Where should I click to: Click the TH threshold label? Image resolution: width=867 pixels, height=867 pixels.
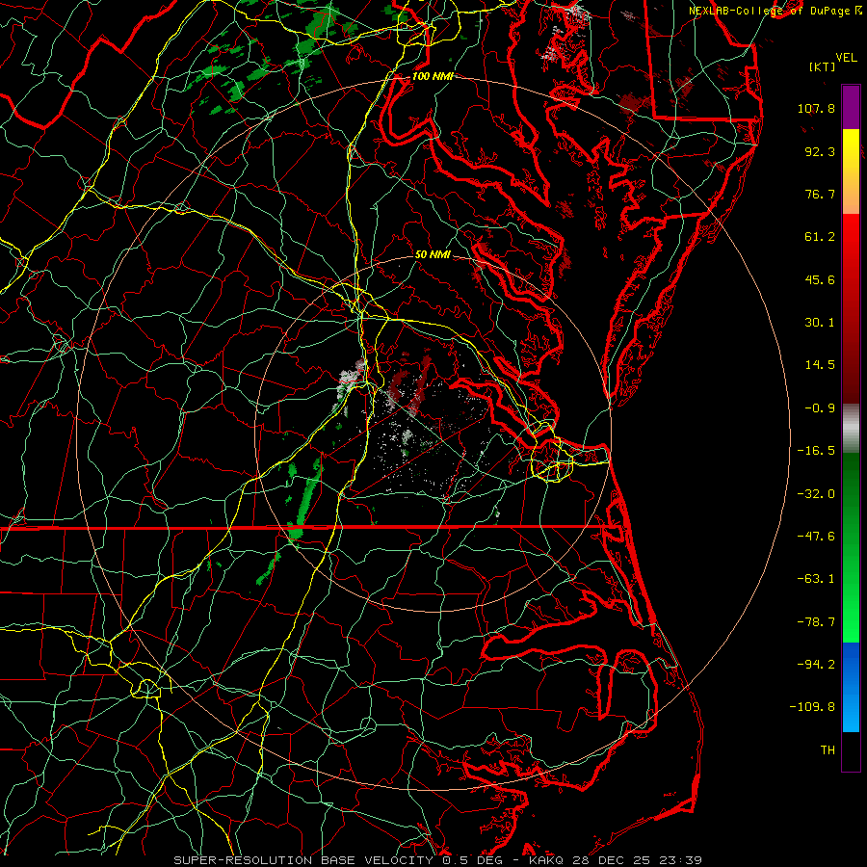[828, 750]
